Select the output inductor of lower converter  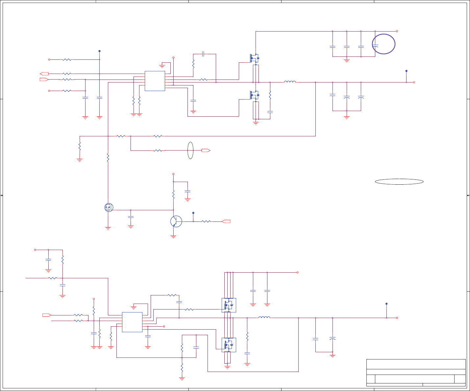264,317
